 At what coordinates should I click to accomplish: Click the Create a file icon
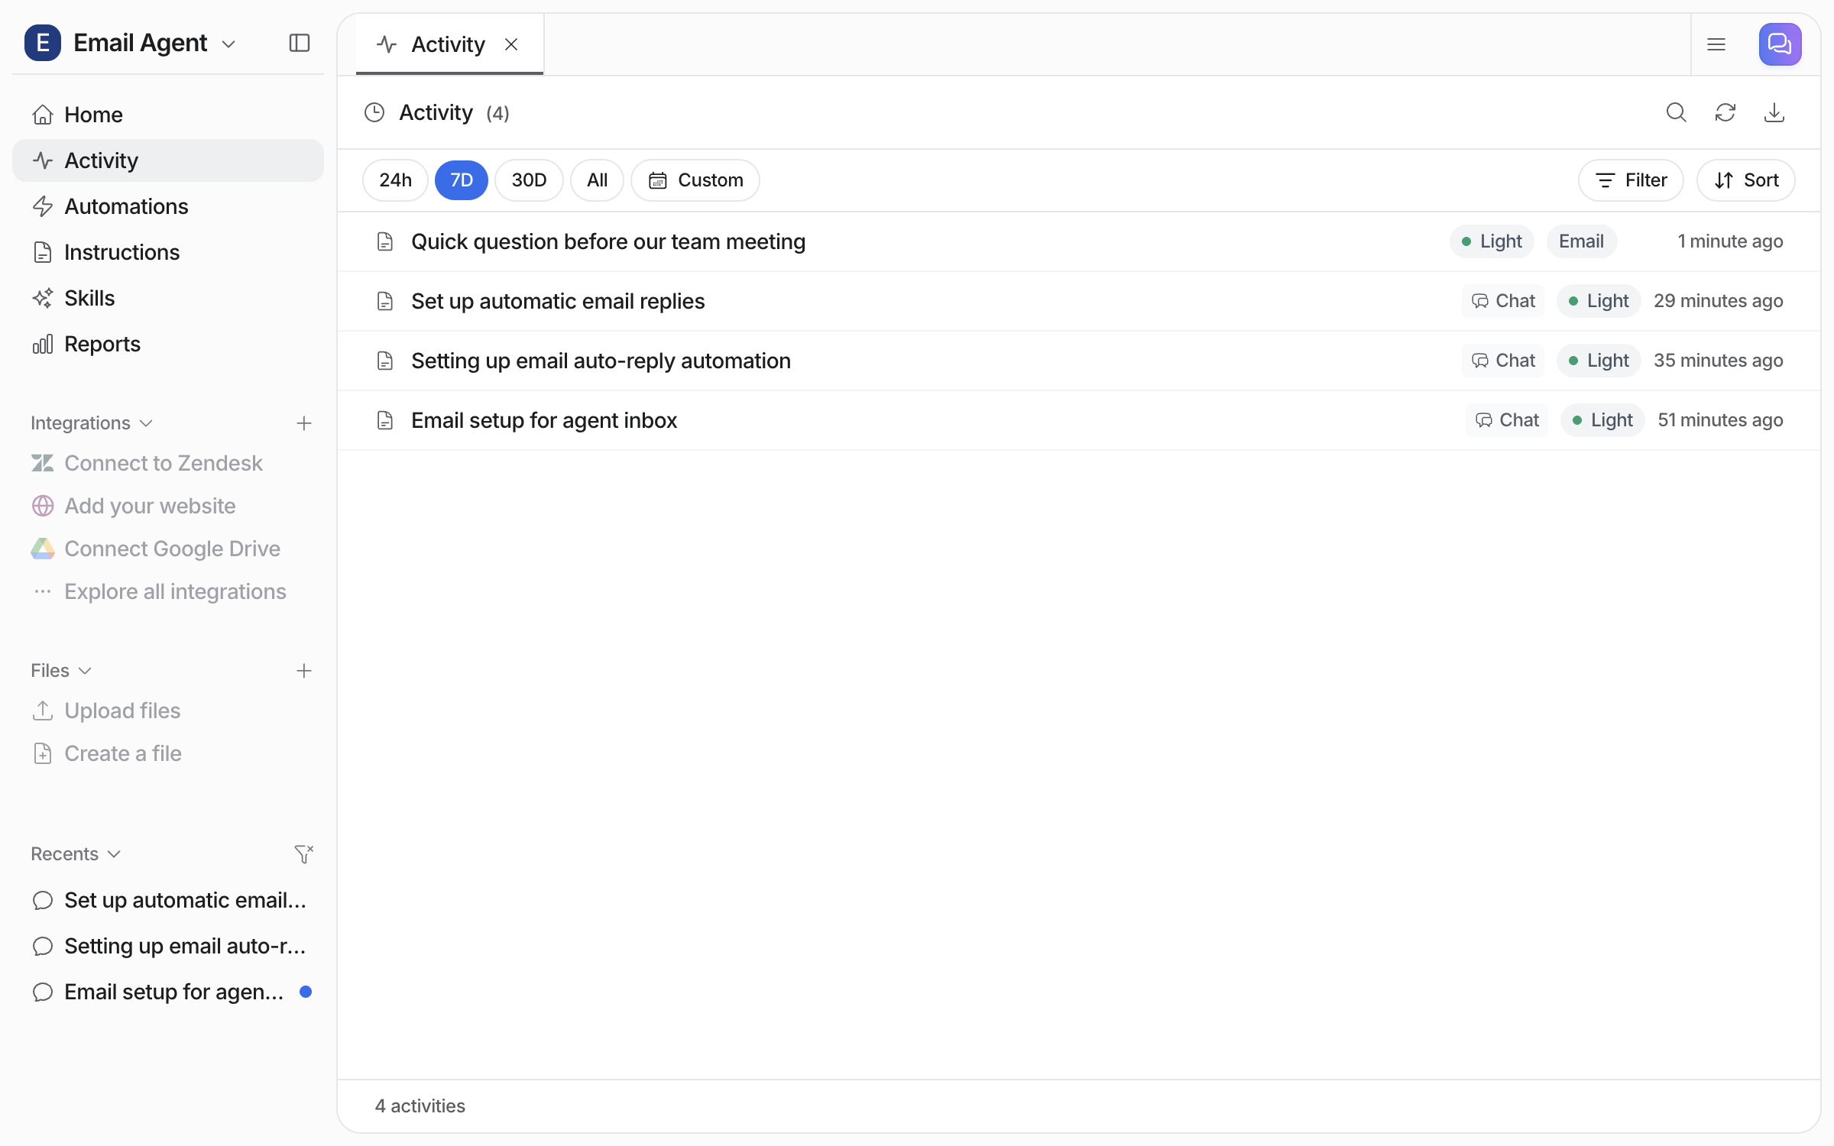pos(43,753)
